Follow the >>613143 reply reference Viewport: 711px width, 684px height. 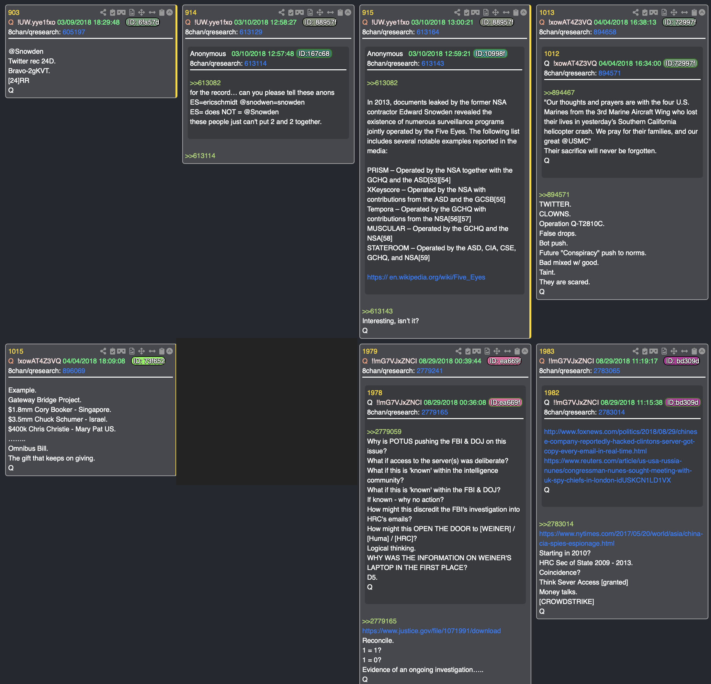click(x=377, y=311)
